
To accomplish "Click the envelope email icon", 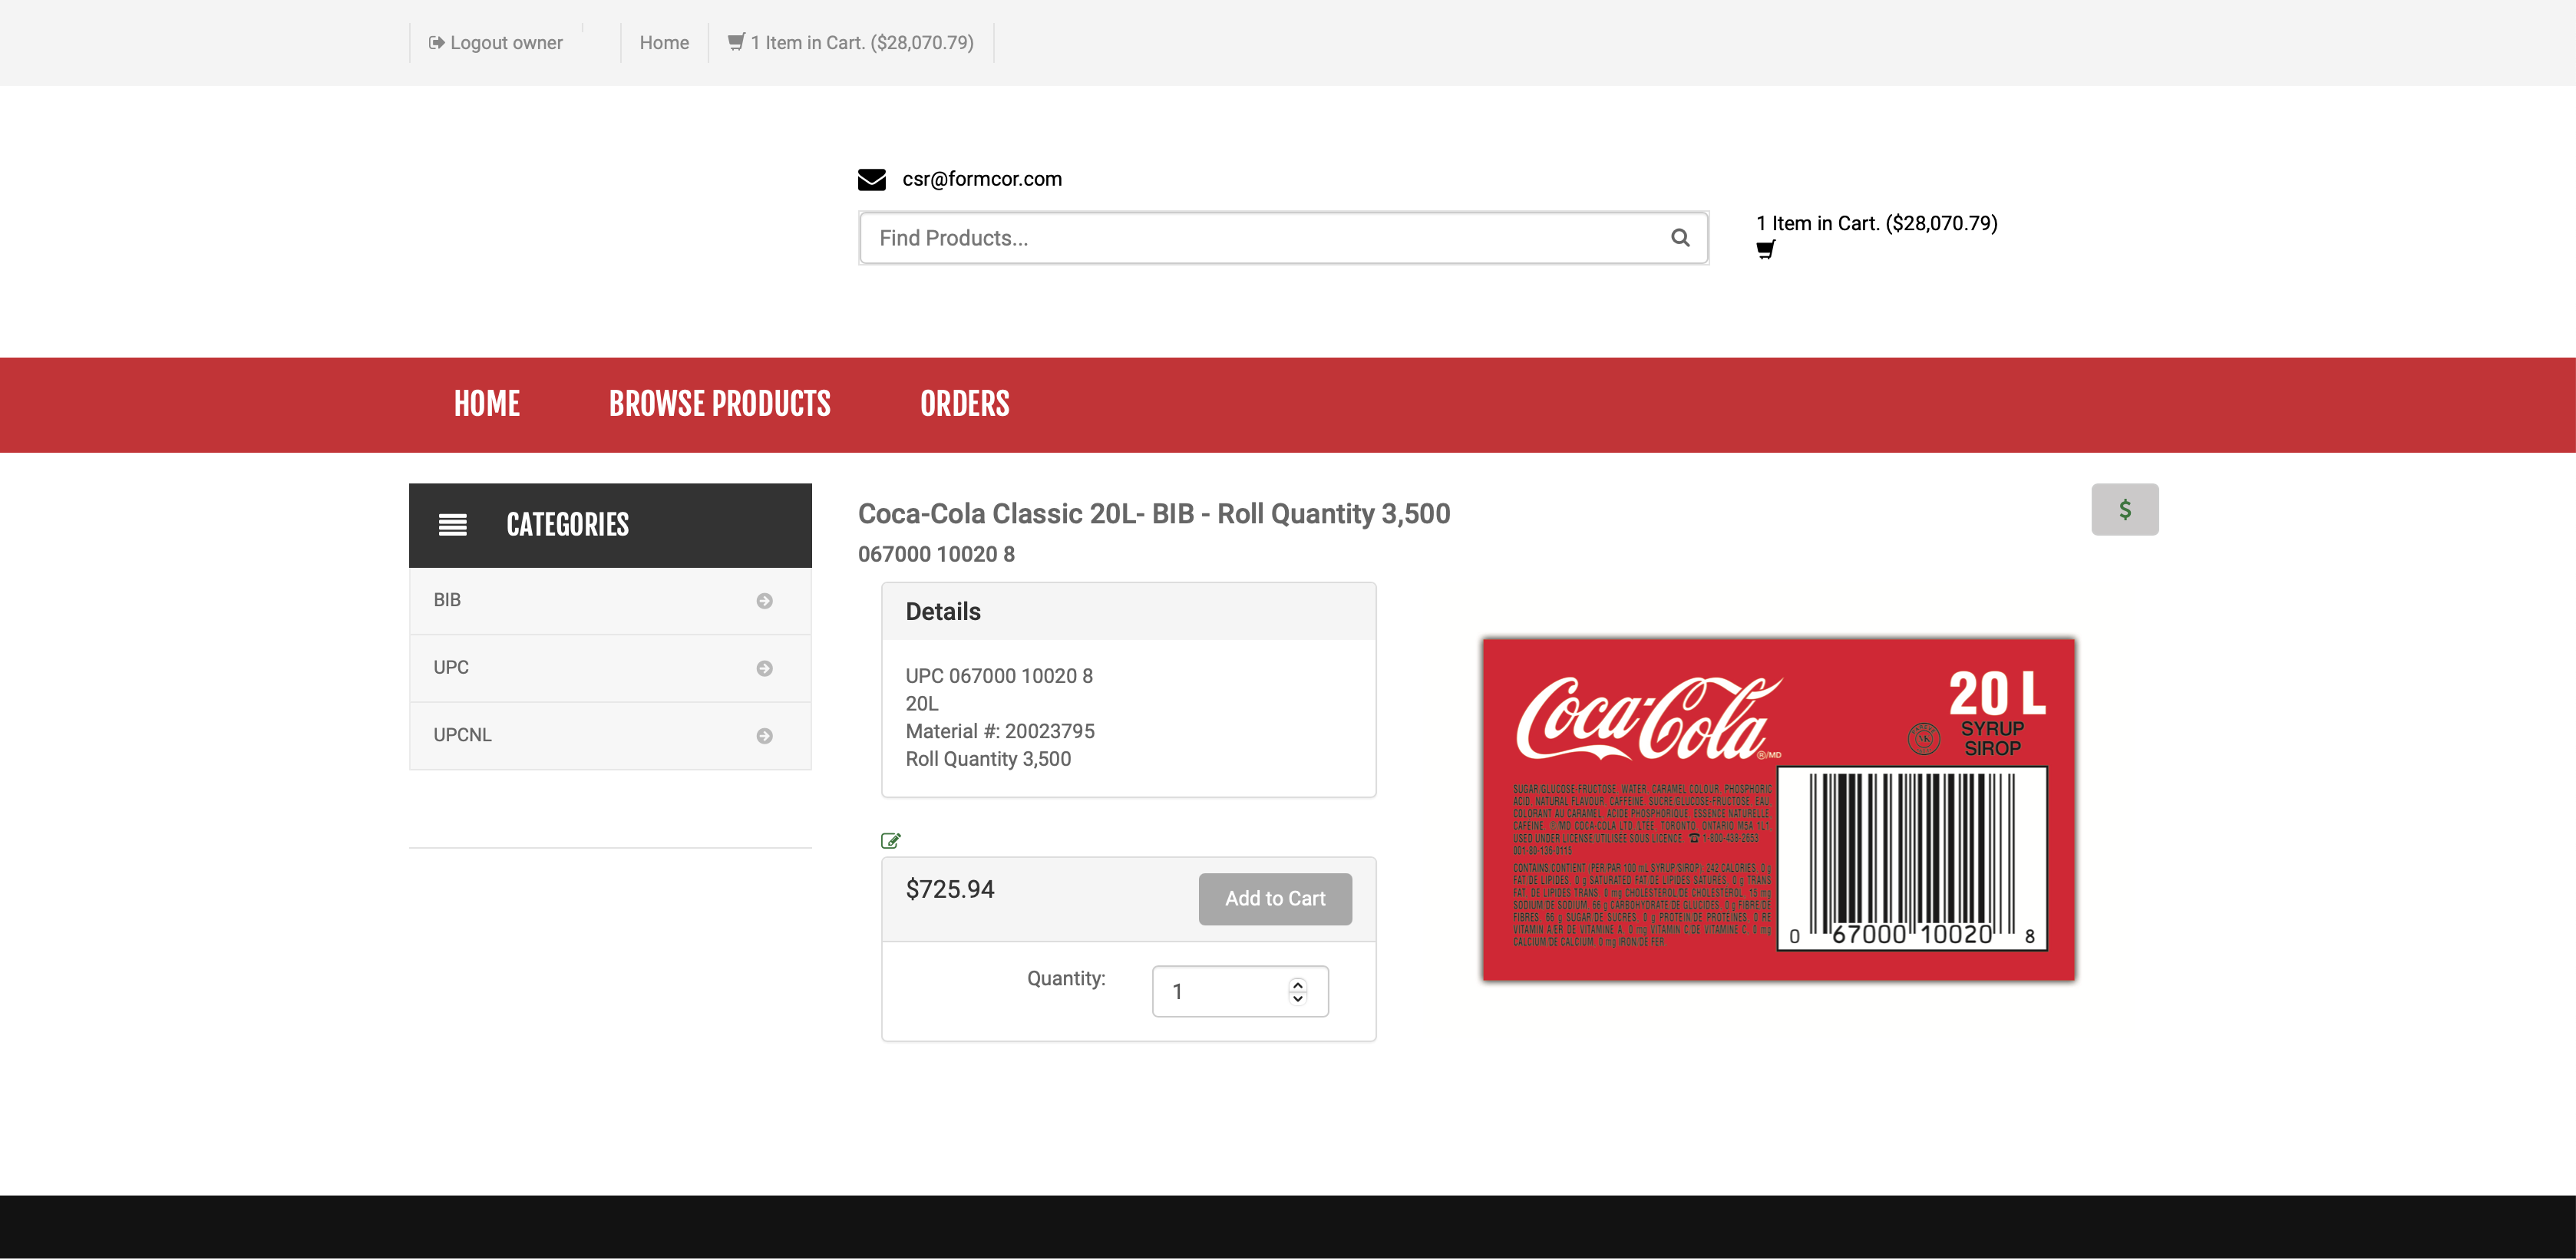I will [871, 179].
